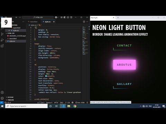Click the color swatch on line 22
This screenshot has width=166, height=124.
pyautogui.click(x=46, y=76)
